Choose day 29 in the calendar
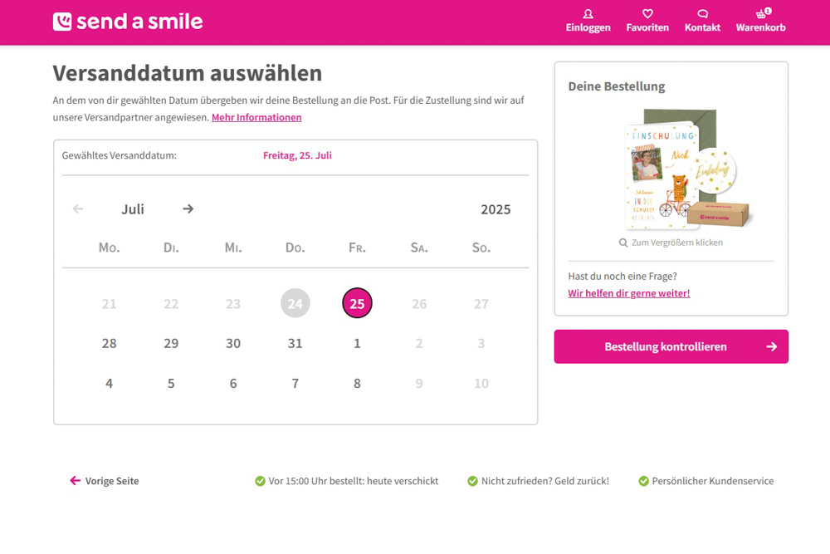This screenshot has width=830, height=554. coord(171,344)
